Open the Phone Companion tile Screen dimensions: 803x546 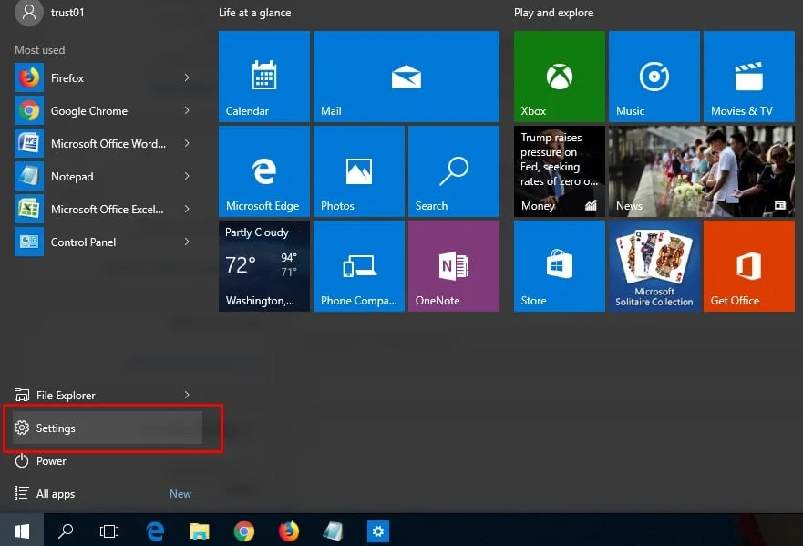click(358, 266)
